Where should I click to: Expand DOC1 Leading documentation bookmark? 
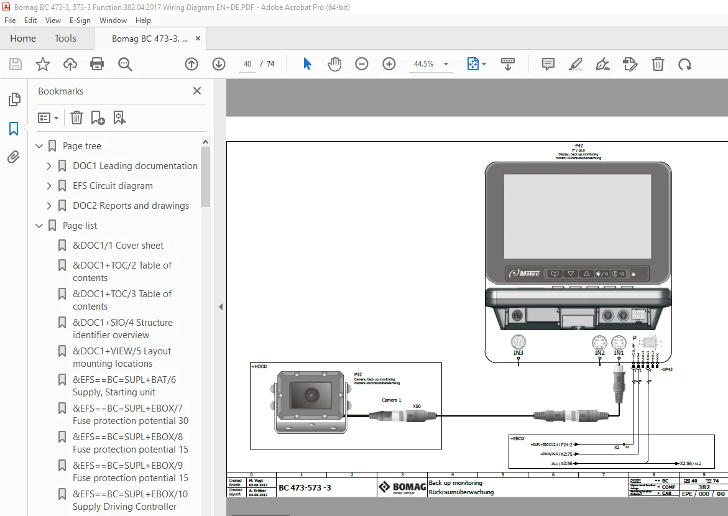(x=49, y=166)
